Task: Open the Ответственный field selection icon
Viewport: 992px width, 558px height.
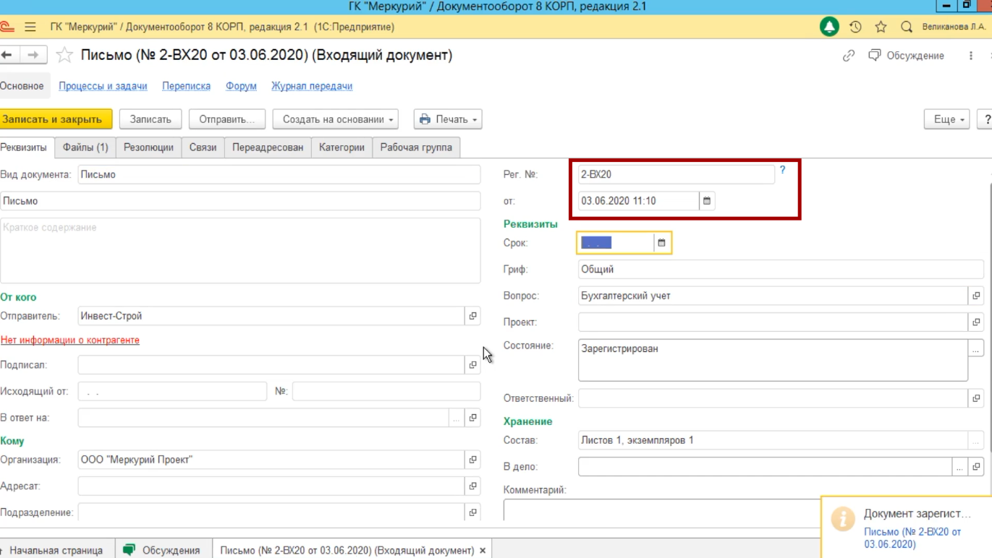Action: click(x=976, y=398)
